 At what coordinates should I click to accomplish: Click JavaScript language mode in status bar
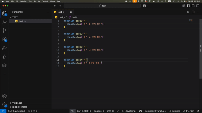coord(131,111)
